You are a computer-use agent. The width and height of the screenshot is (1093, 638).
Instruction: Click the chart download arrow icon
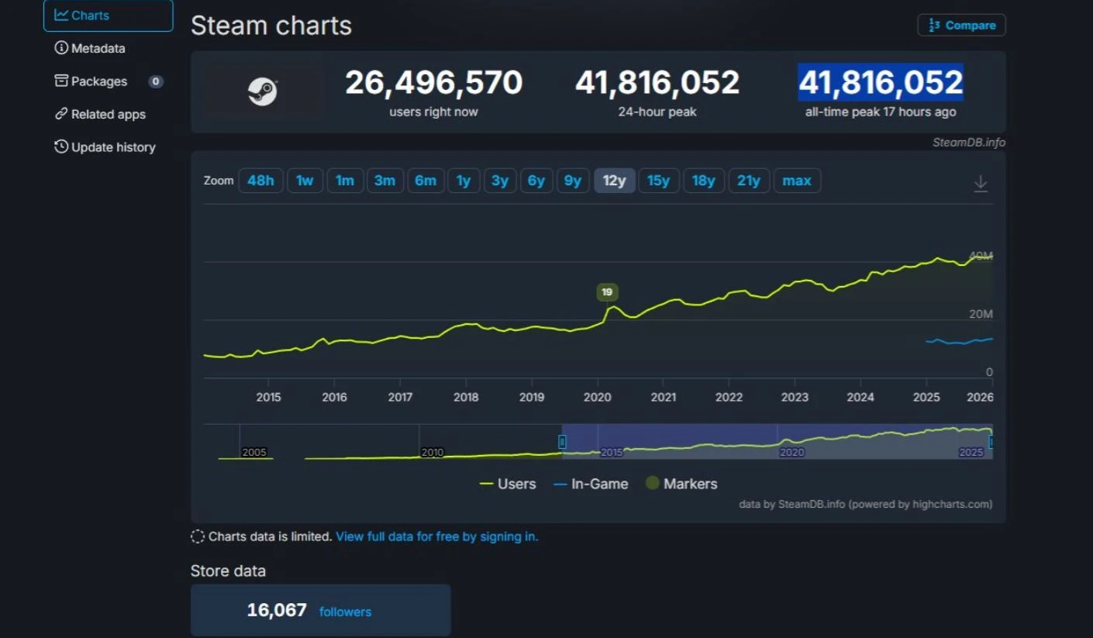tap(981, 183)
